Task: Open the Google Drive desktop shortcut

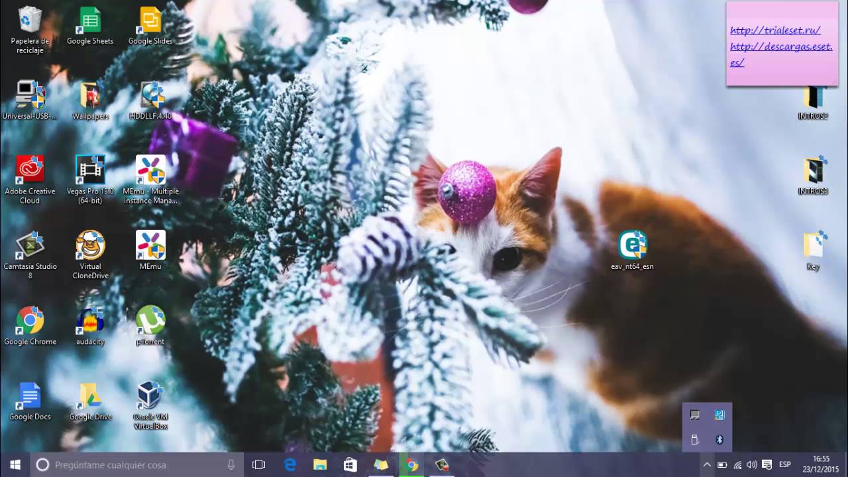Action: click(x=90, y=401)
